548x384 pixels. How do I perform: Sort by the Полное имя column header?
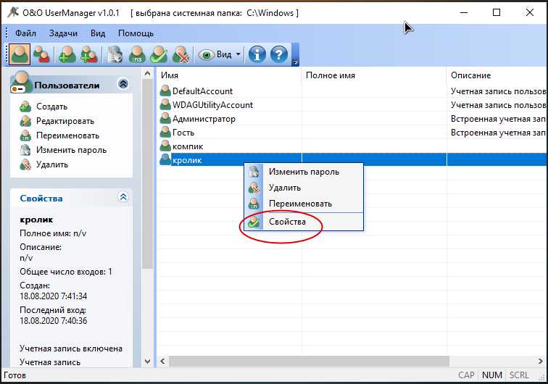coord(374,75)
